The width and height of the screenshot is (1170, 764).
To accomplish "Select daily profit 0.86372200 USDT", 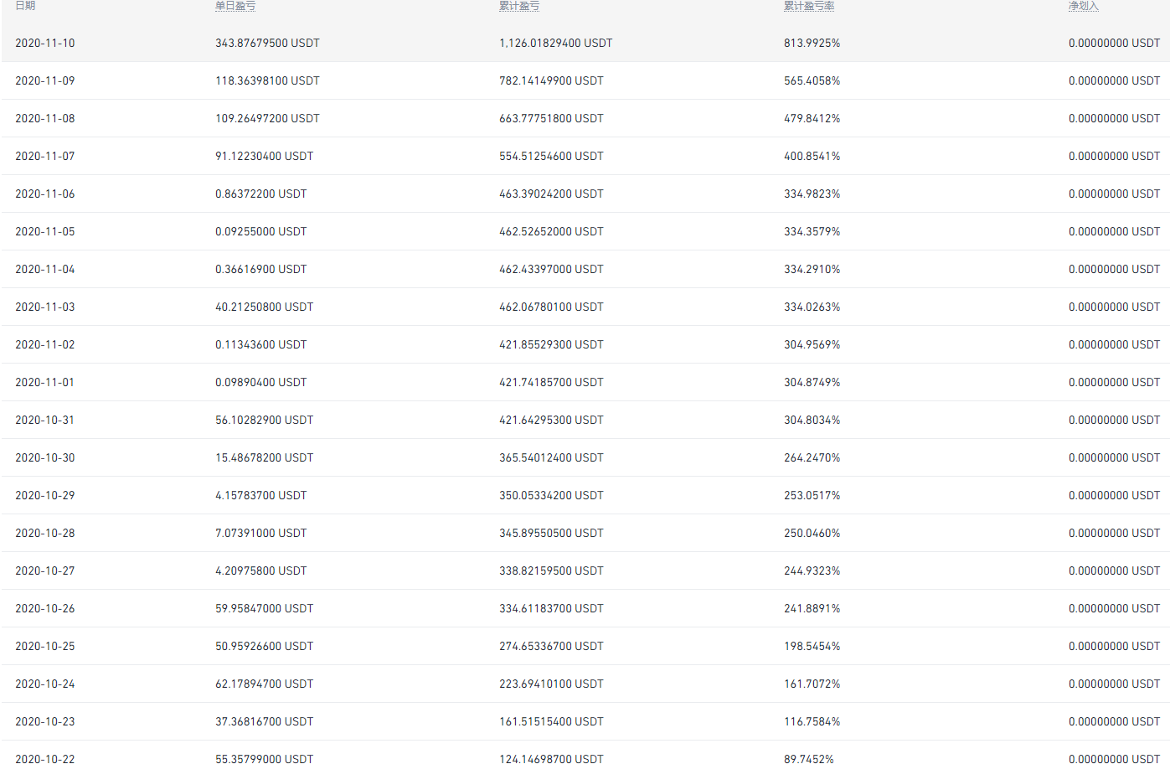I will click(x=261, y=194).
